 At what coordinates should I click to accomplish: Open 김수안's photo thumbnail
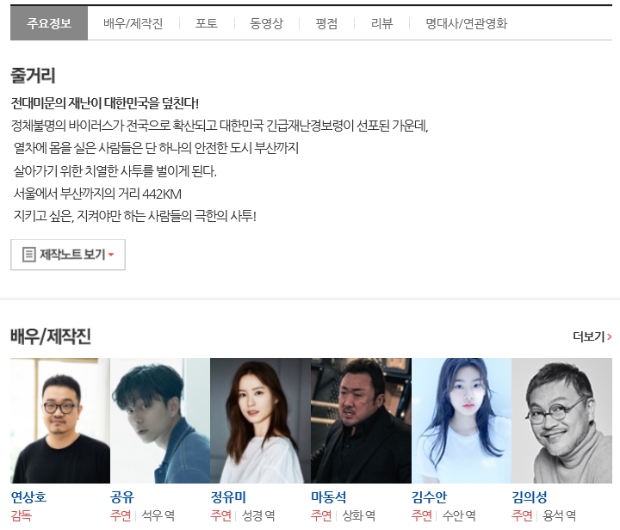coord(462,421)
